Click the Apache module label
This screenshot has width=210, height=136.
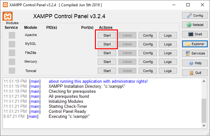pos(31,35)
